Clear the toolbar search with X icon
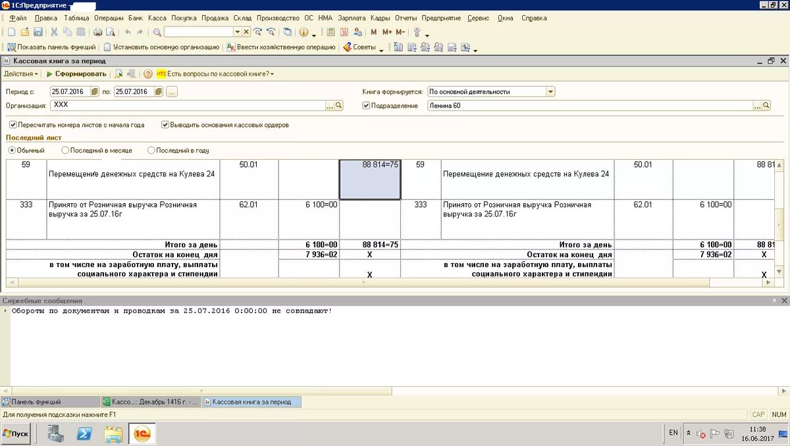This screenshot has height=446, width=790. point(247,32)
